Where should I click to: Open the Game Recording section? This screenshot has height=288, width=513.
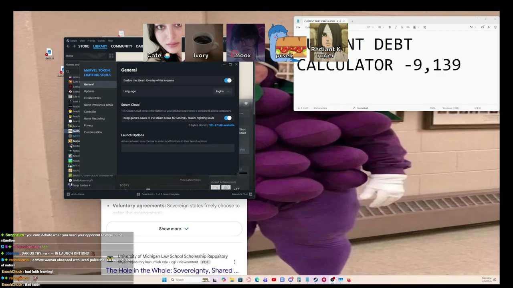94,118
